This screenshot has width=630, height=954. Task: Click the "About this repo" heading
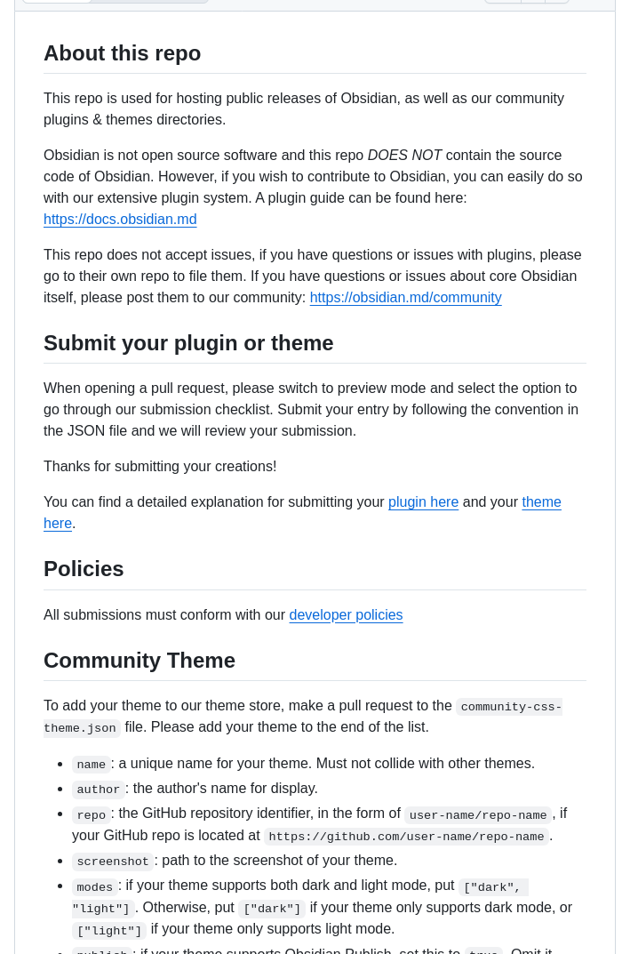click(x=122, y=53)
